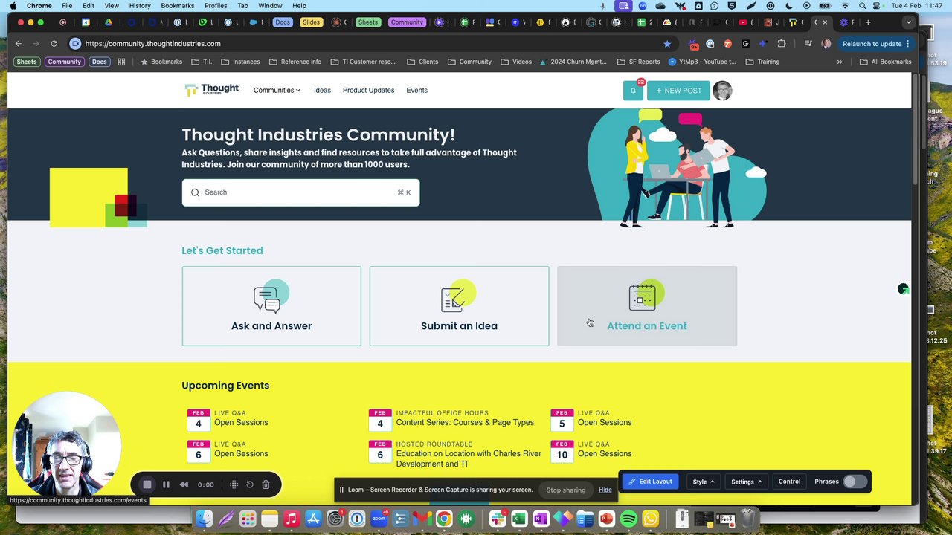Viewport: 952px width, 535px height.
Task: Reload the page in Chrome
Action: click(54, 44)
